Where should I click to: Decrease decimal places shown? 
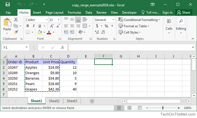[103, 32]
